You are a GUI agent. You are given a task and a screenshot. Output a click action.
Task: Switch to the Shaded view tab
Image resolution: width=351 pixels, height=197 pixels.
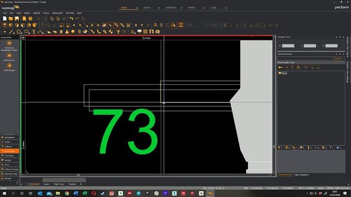pos(72,184)
